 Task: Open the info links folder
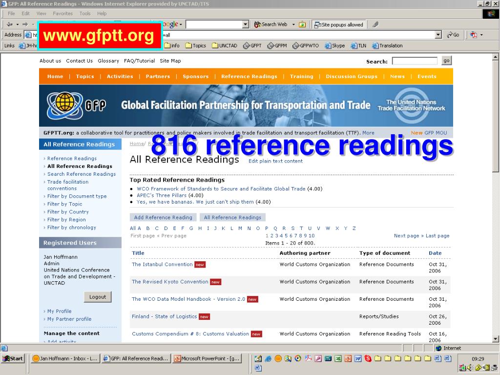[172, 45]
